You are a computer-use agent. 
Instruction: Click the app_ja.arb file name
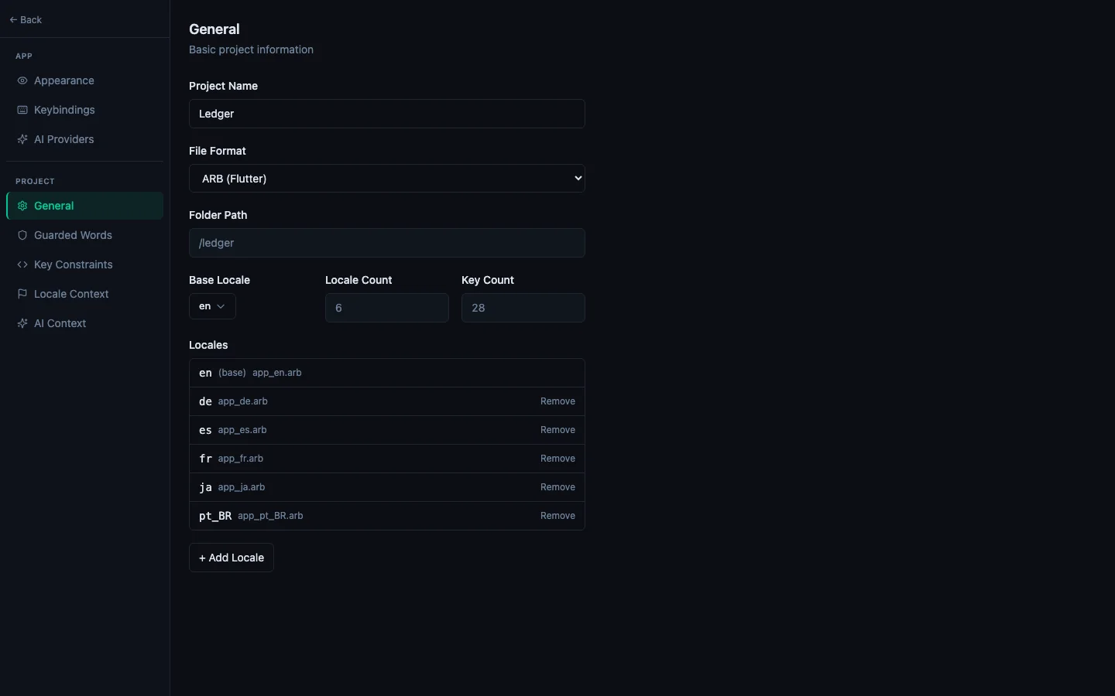point(242,487)
